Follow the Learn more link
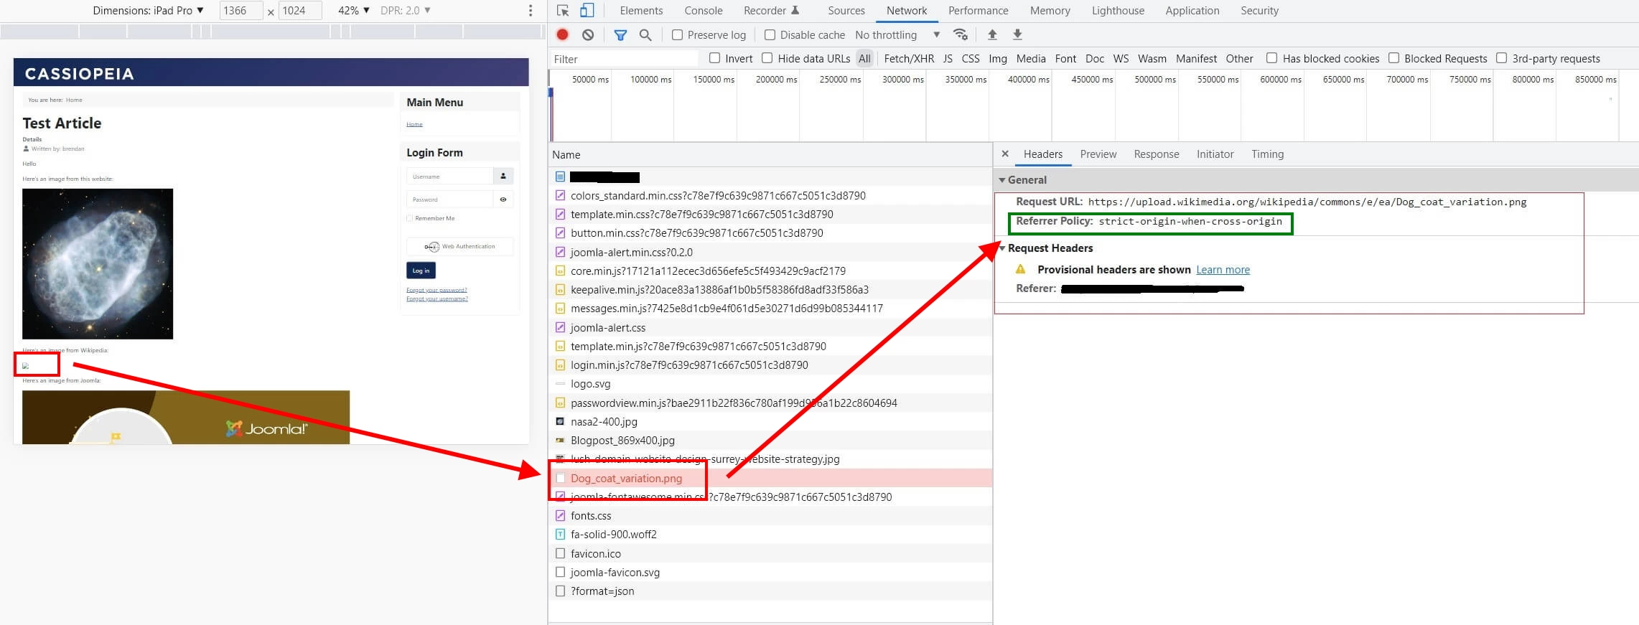Viewport: 1639px width, 625px height. (1223, 270)
